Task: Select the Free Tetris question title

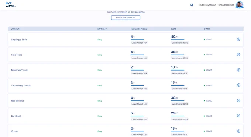Action: click(17, 55)
